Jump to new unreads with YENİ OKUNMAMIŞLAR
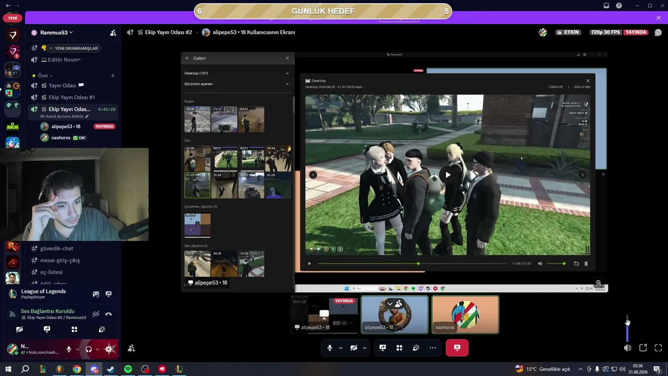The image size is (668, 376). point(73,49)
